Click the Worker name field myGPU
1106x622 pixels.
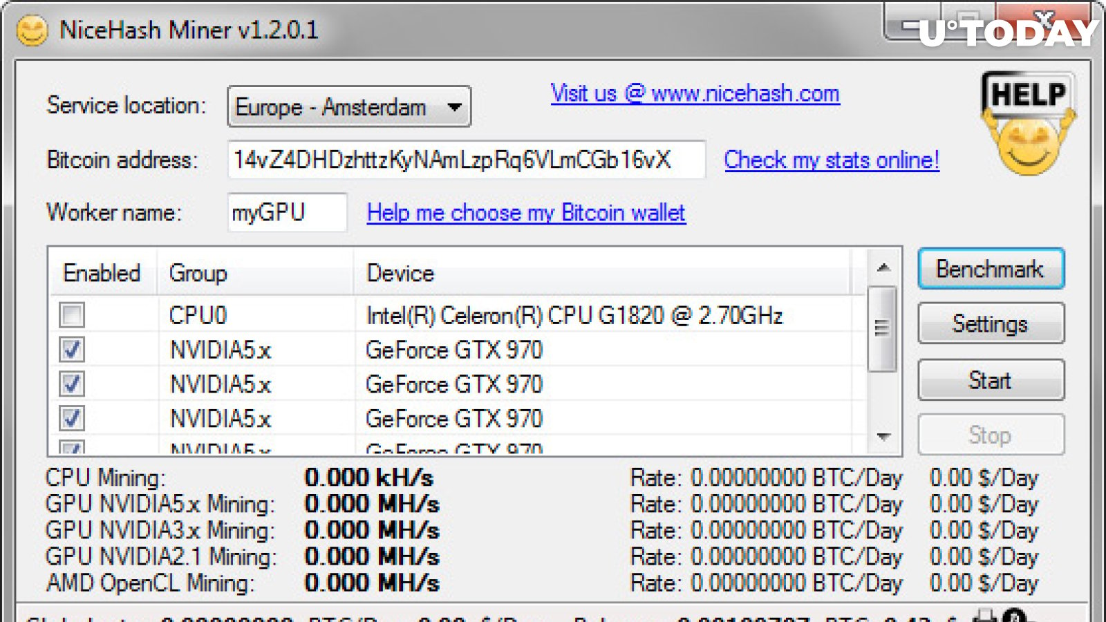(x=288, y=212)
